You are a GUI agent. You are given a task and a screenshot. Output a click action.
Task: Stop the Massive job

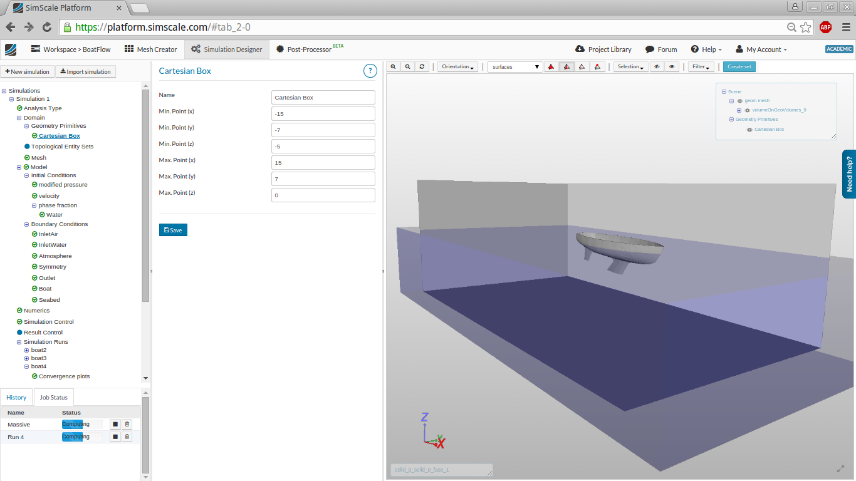pos(115,425)
